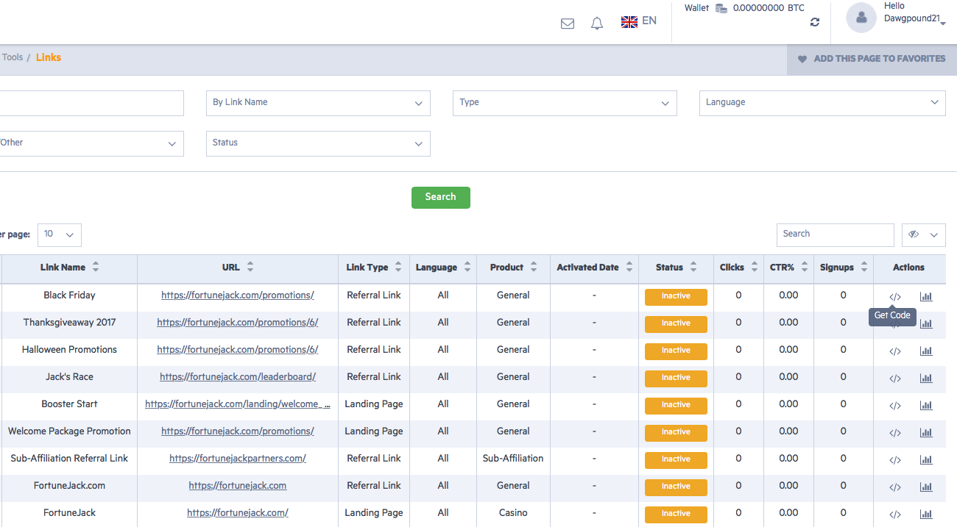
Task: Open the Status filter dropdown
Action: pos(318,143)
